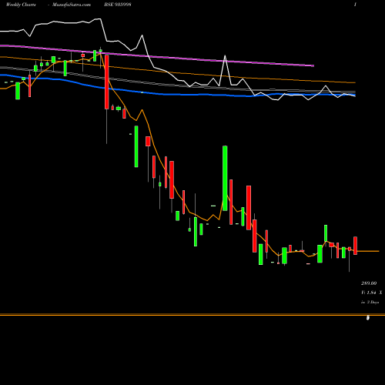Click the 'V: 1.84 X' volume text
The height and width of the screenshot is (385, 385).
(372, 293)
